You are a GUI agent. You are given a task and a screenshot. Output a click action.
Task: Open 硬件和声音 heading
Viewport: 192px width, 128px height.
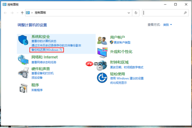(41, 69)
